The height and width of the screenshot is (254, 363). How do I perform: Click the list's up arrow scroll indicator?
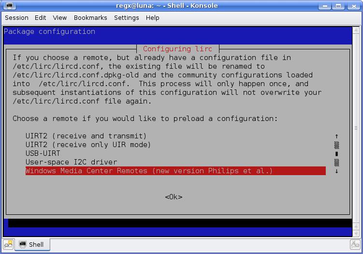click(336, 136)
